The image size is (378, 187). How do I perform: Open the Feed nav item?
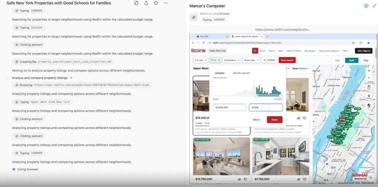[345, 51]
